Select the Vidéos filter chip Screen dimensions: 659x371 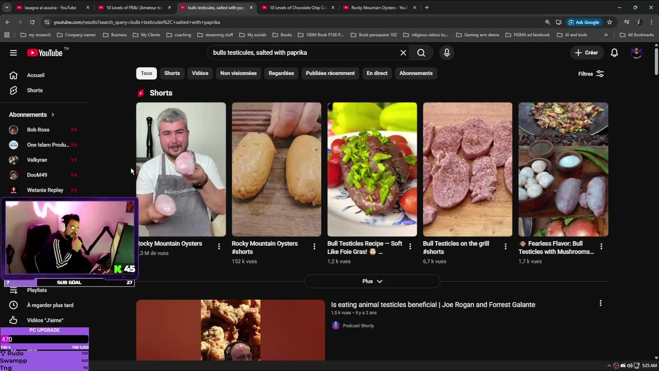pyautogui.click(x=200, y=73)
